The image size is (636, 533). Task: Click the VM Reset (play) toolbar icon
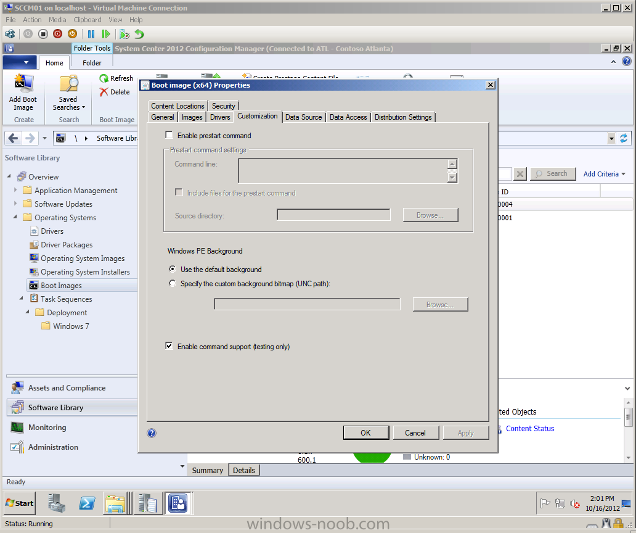pyautogui.click(x=105, y=34)
